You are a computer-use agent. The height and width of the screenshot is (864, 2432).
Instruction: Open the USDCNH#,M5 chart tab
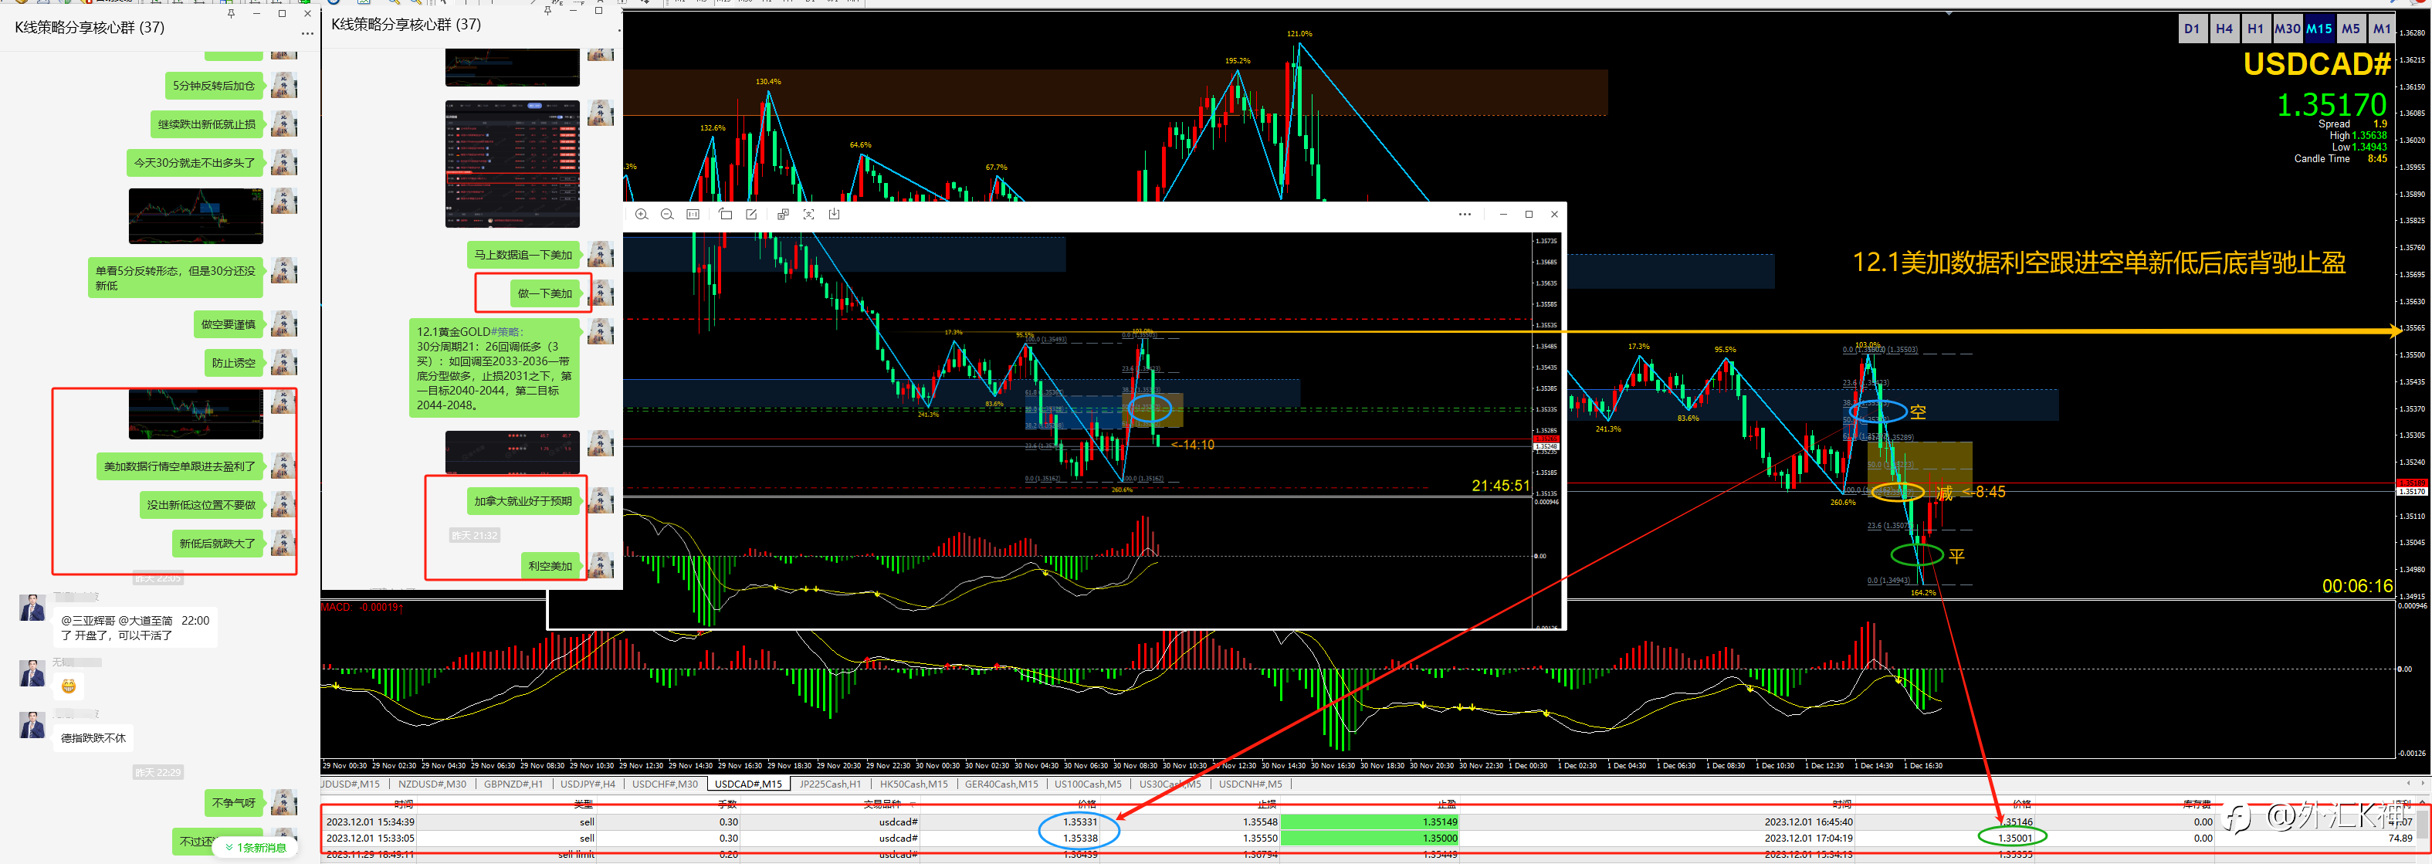pyautogui.click(x=1251, y=784)
